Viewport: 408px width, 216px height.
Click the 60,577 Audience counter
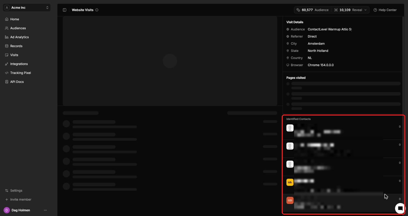(x=313, y=10)
